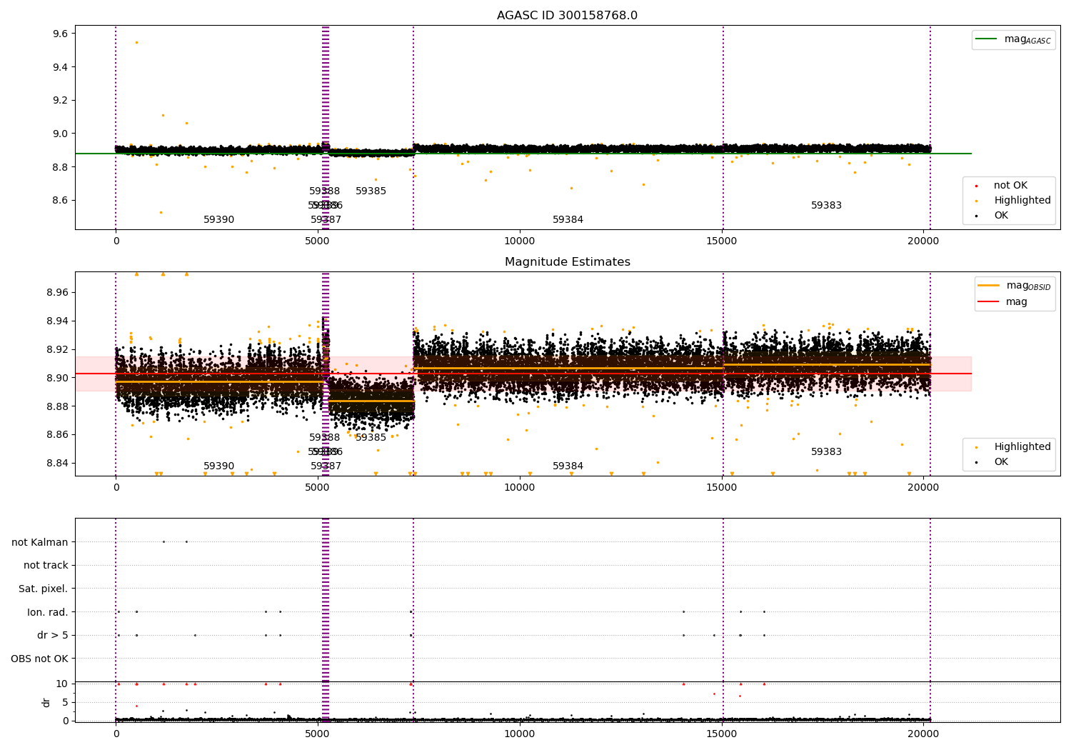Click the 'not Kalman' axis label

(40, 542)
